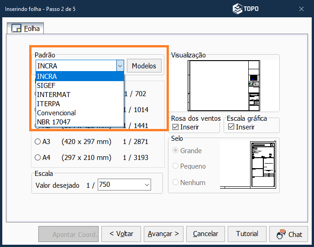
Task: Select NBR 17047 standard option
Action: click(53, 122)
